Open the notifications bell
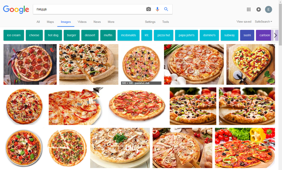This screenshot has width=282, height=170. [258, 10]
